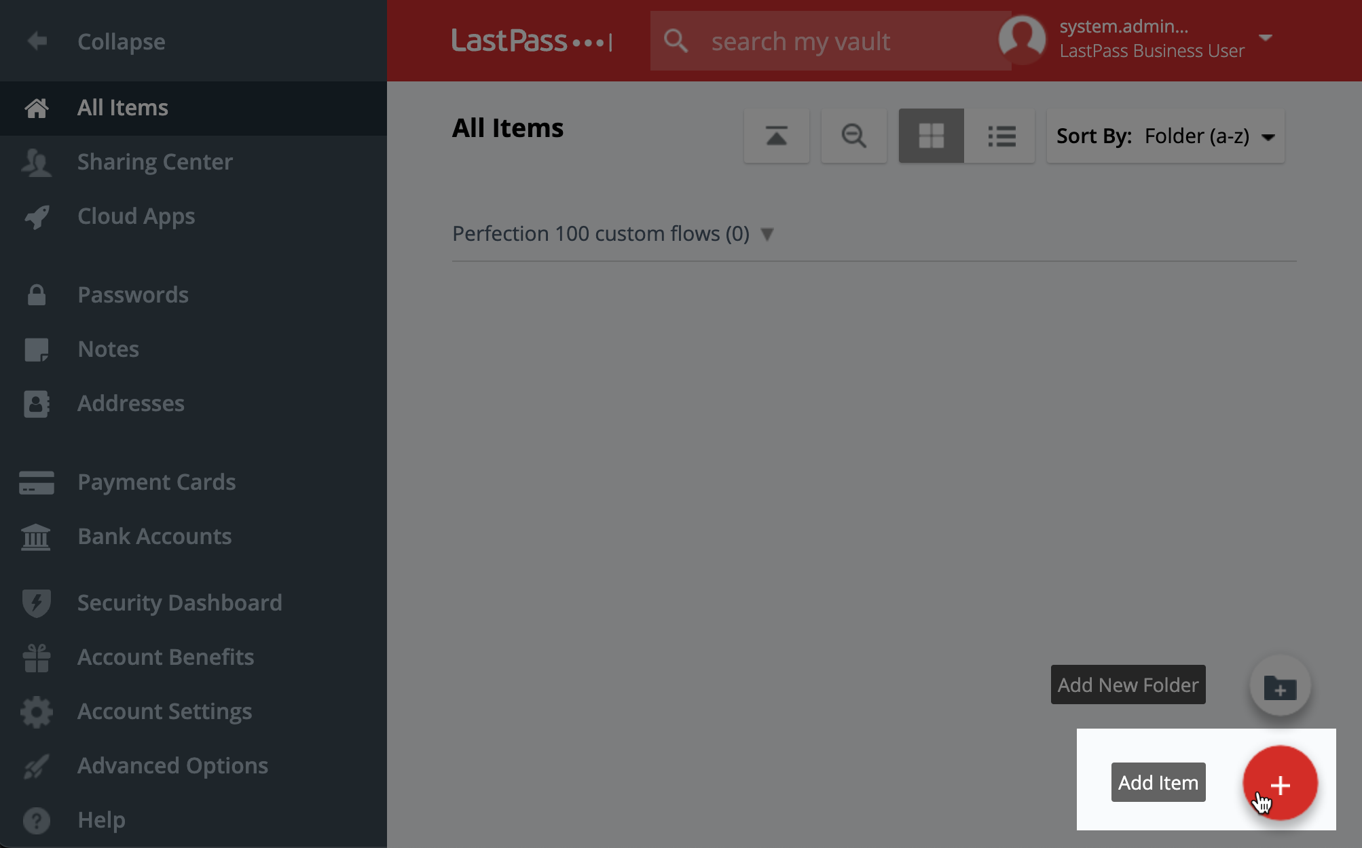Click the Account Settings gear icon
This screenshot has width=1362, height=848.
click(37, 712)
